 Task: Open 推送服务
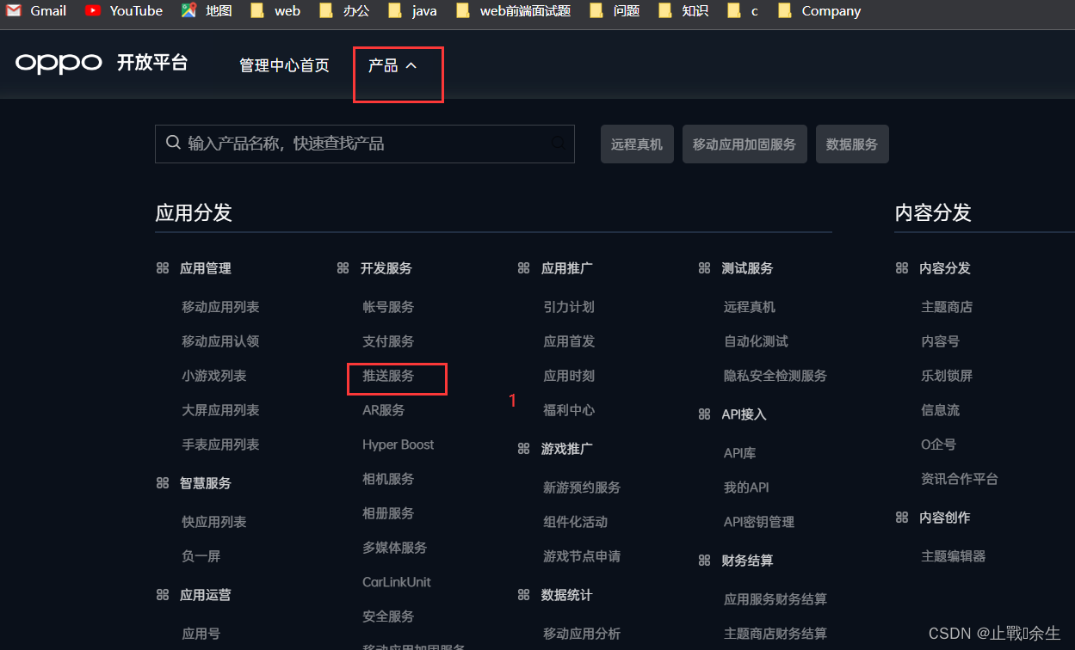(388, 376)
